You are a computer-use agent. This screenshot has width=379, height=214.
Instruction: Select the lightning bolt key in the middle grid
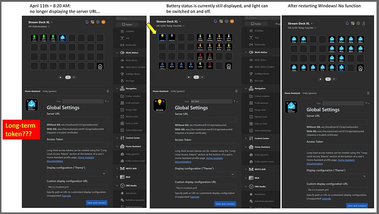tap(200, 66)
